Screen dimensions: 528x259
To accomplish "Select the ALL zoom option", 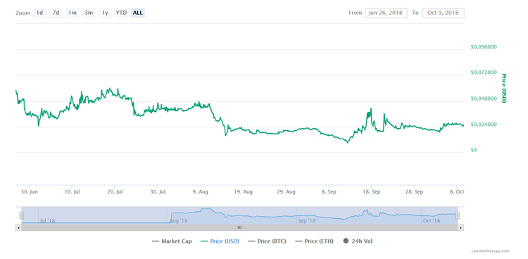I will click(x=138, y=13).
